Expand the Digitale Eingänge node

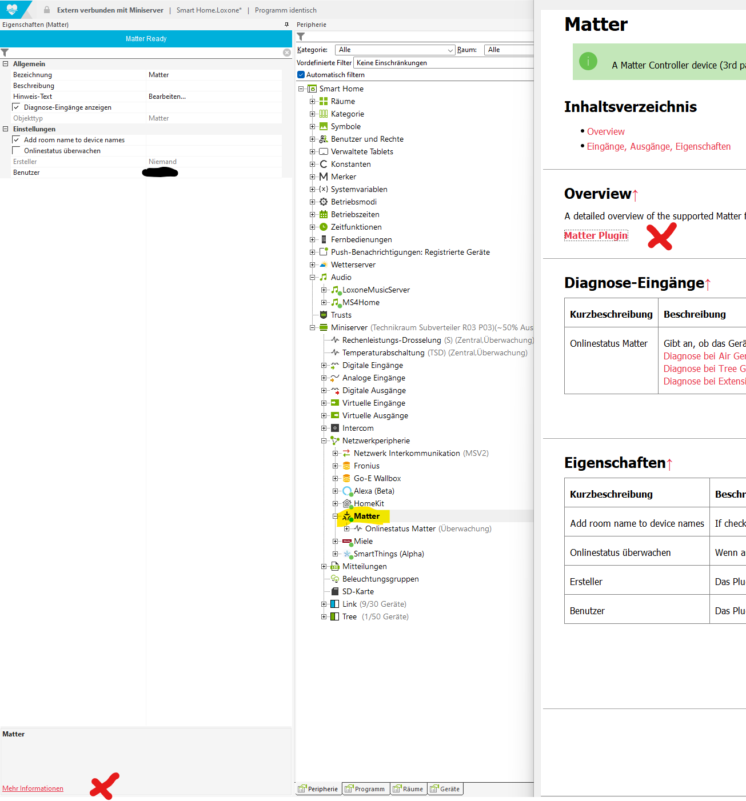coord(324,365)
